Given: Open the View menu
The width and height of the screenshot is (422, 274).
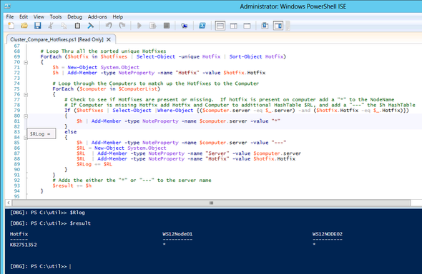Looking at the screenshot, I should 39,16.
